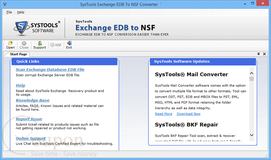
Task: Click Scan Exchange Database EDB File link
Action: pyautogui.click(x=50, y=70)
